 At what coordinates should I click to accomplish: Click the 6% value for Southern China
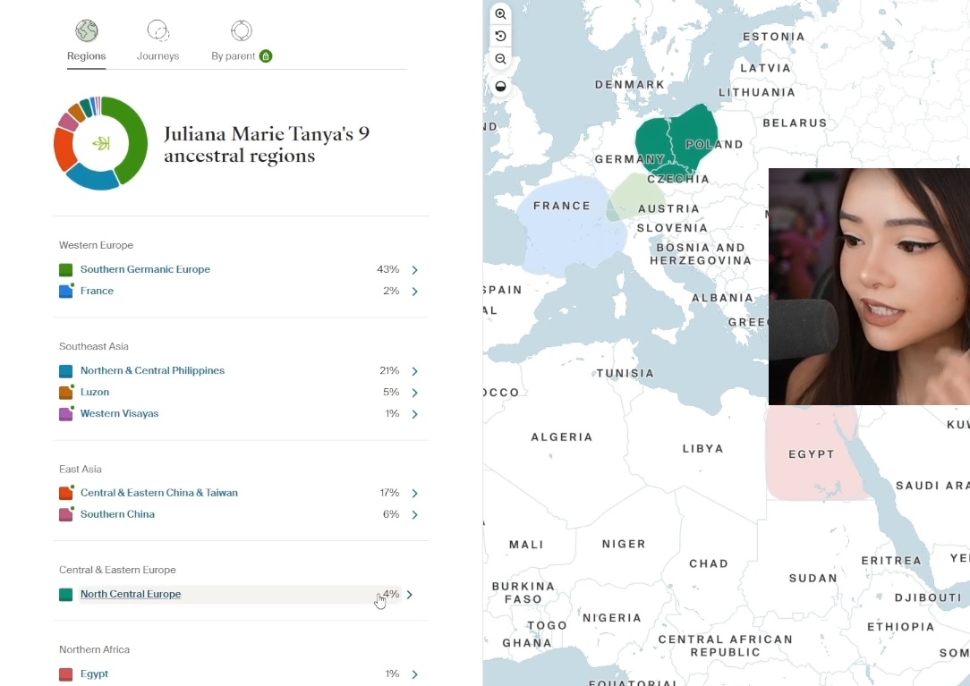391,514
